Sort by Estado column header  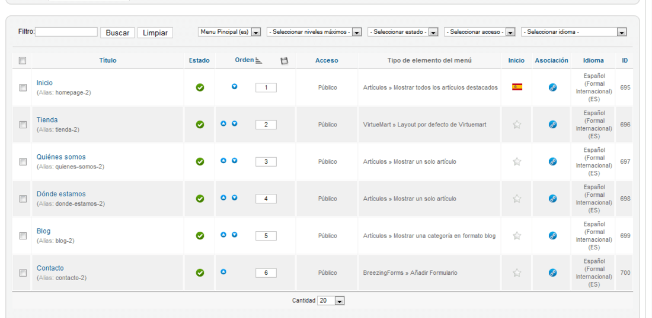tap(199, 60)
